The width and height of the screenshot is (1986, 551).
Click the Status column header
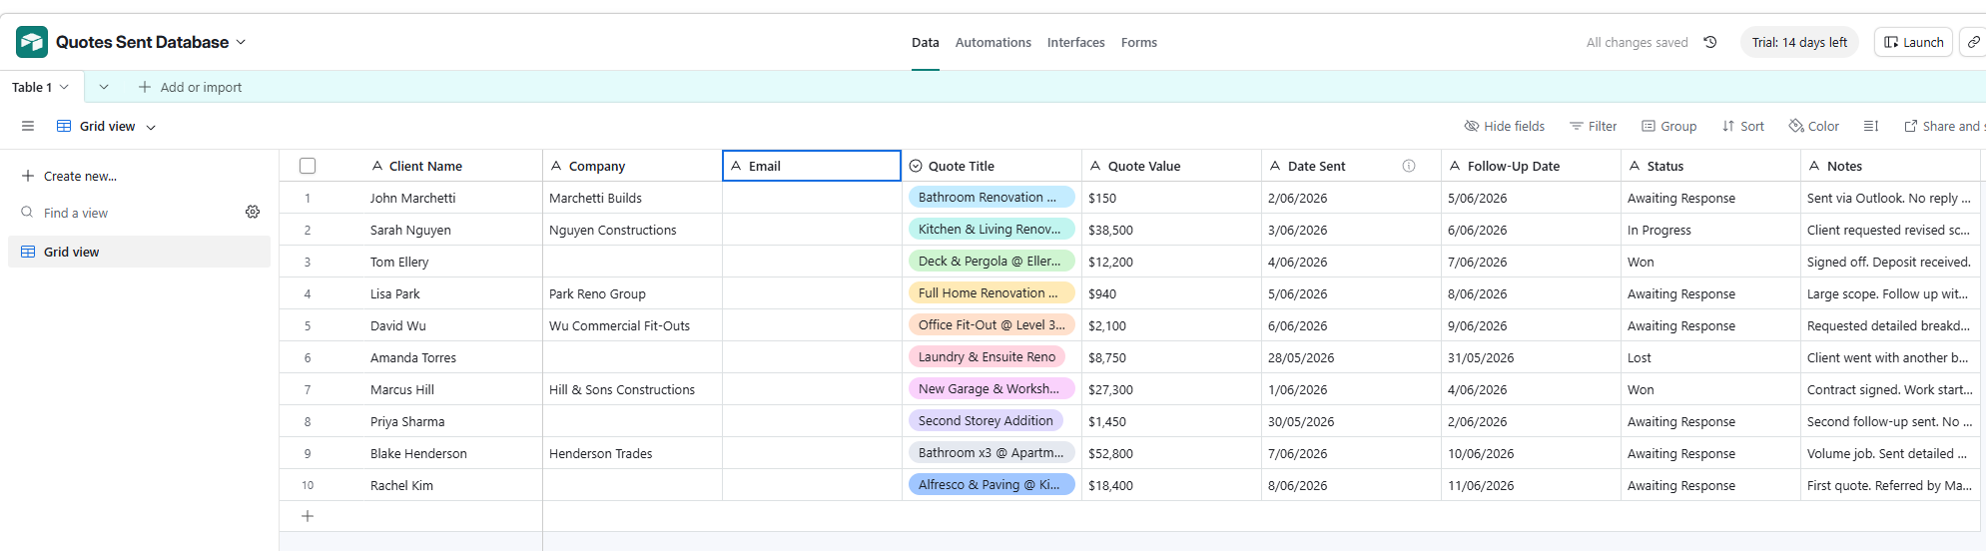click(1710, 166)
